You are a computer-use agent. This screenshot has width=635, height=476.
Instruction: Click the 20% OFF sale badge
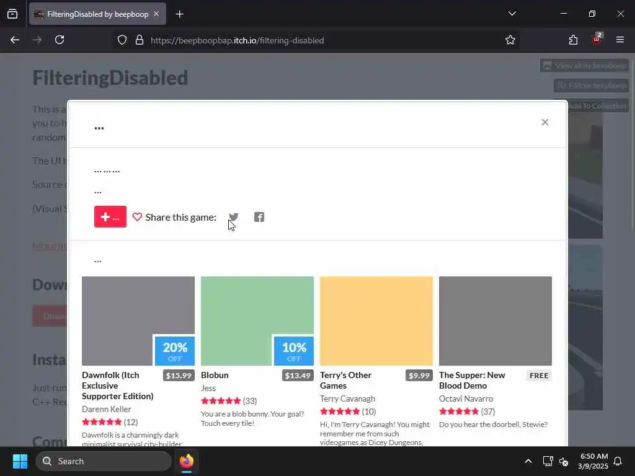175,351
